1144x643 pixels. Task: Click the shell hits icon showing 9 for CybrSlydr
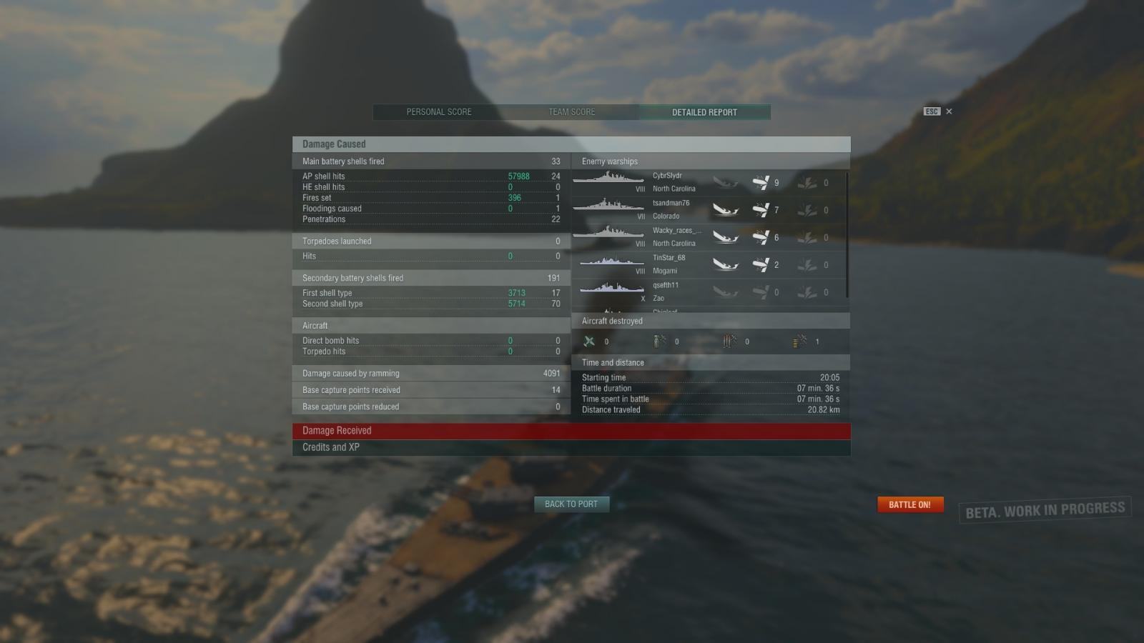(761, 183)
